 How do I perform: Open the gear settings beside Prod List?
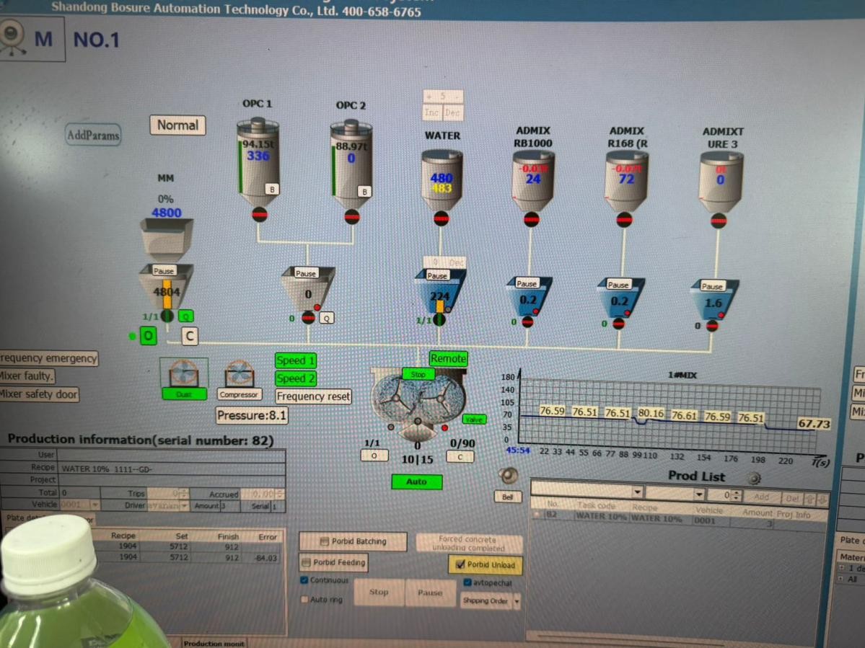pos(755,478)
